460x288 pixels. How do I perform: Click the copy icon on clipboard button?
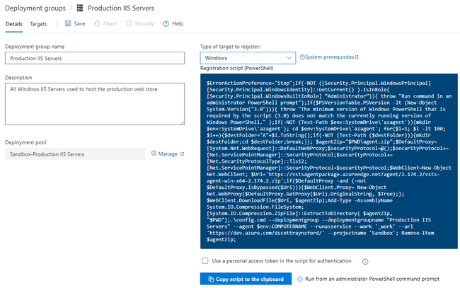click(x=211, y=279)
